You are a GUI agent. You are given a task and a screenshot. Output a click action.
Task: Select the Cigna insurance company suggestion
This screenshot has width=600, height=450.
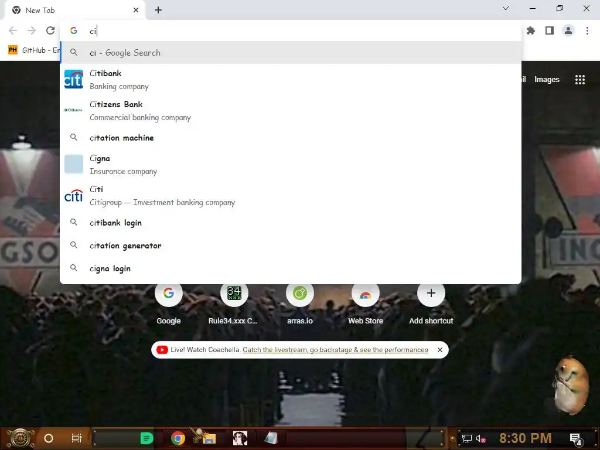291,165
